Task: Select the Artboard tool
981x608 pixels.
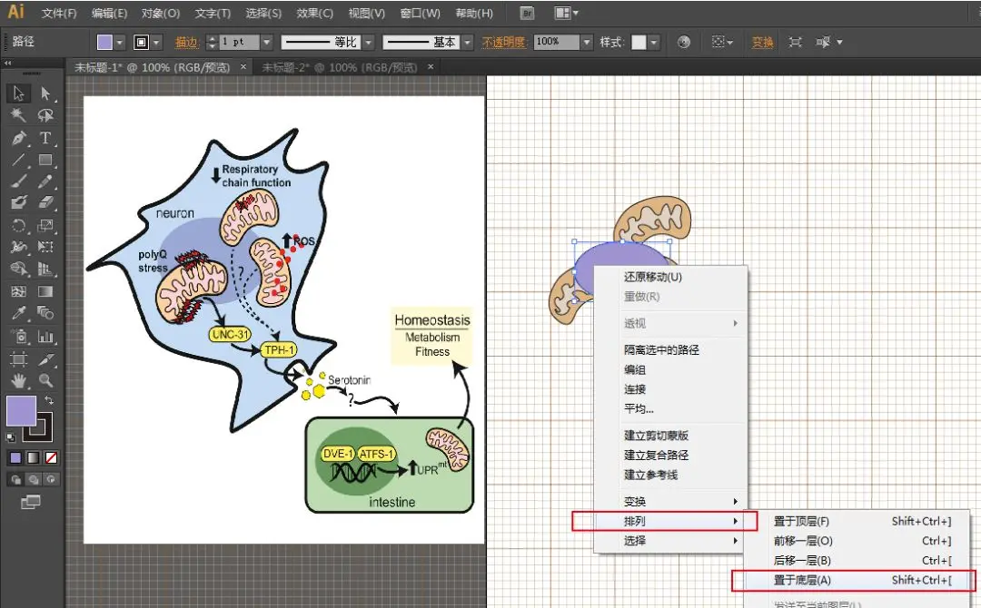Action: [x=19, y=358]
